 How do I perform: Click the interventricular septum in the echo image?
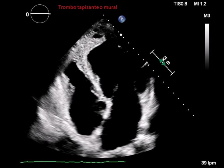(x=91, y=74)
